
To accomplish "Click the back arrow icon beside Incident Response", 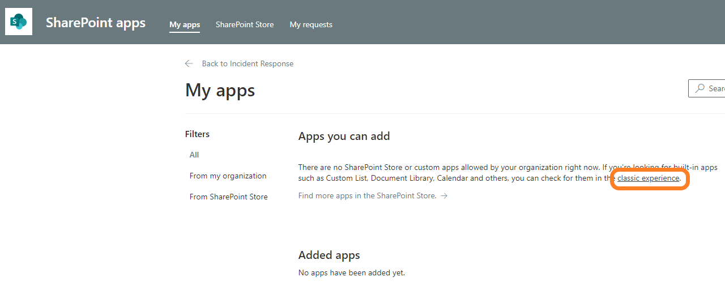I will pos(189,63).
